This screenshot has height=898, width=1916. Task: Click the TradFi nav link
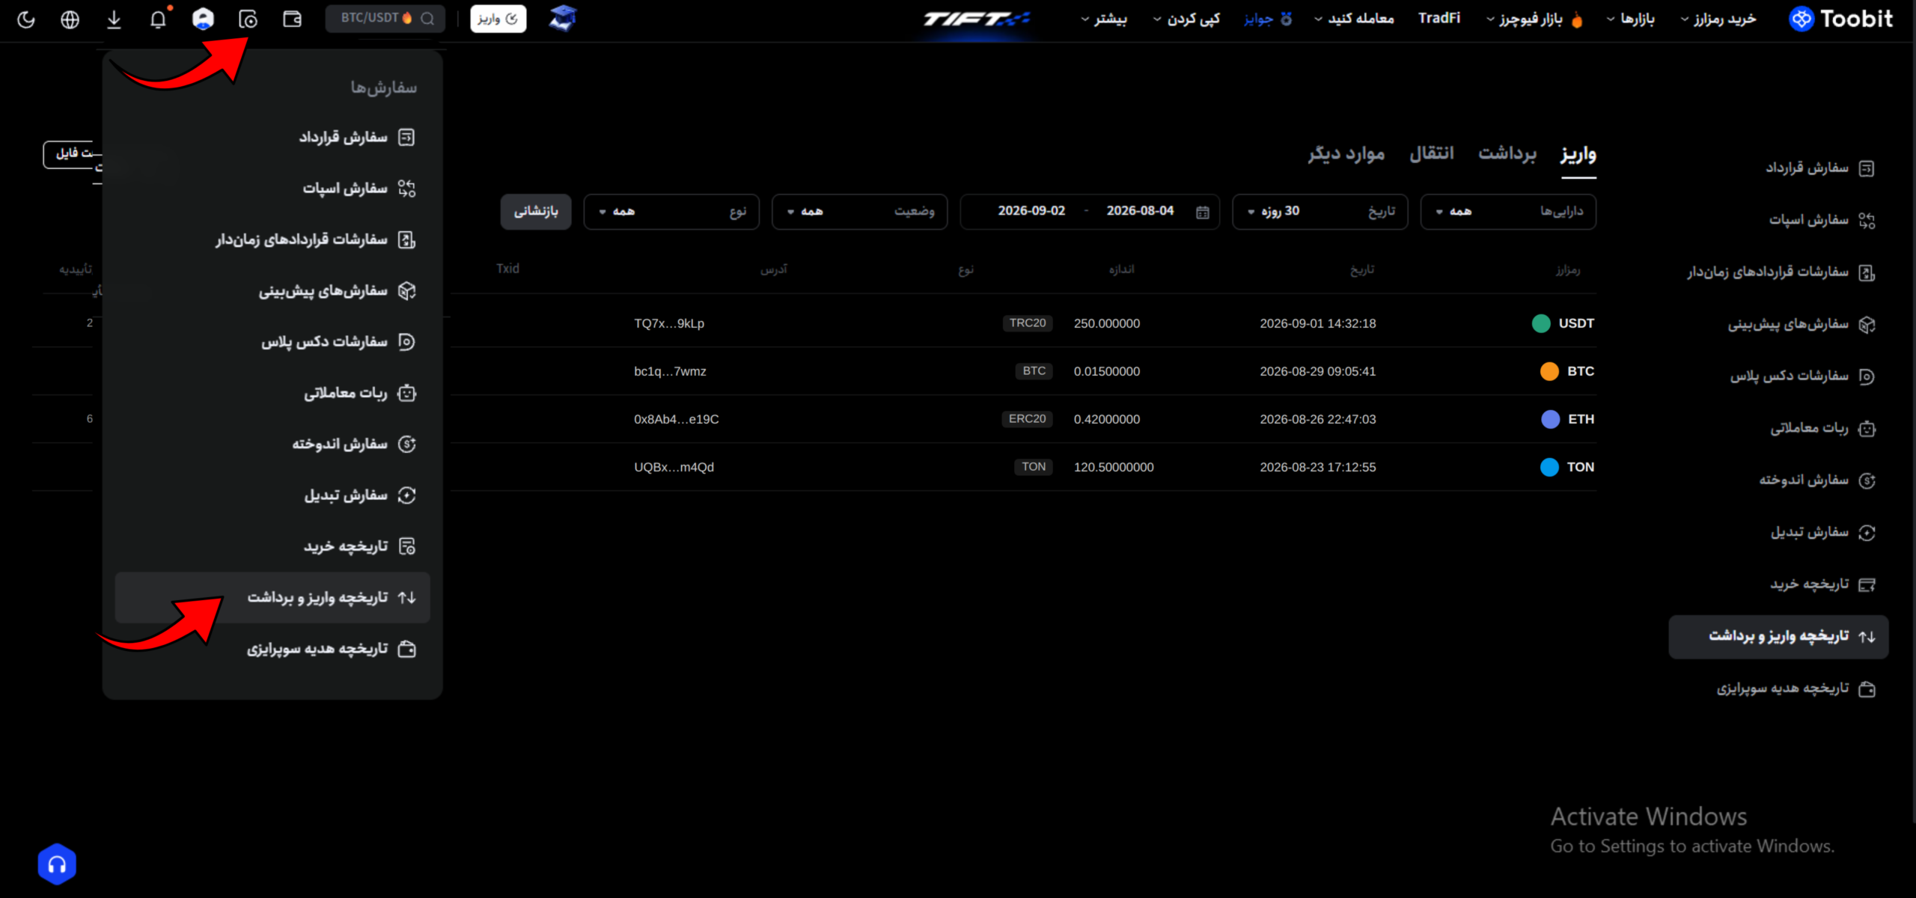tap(1438, 18)
